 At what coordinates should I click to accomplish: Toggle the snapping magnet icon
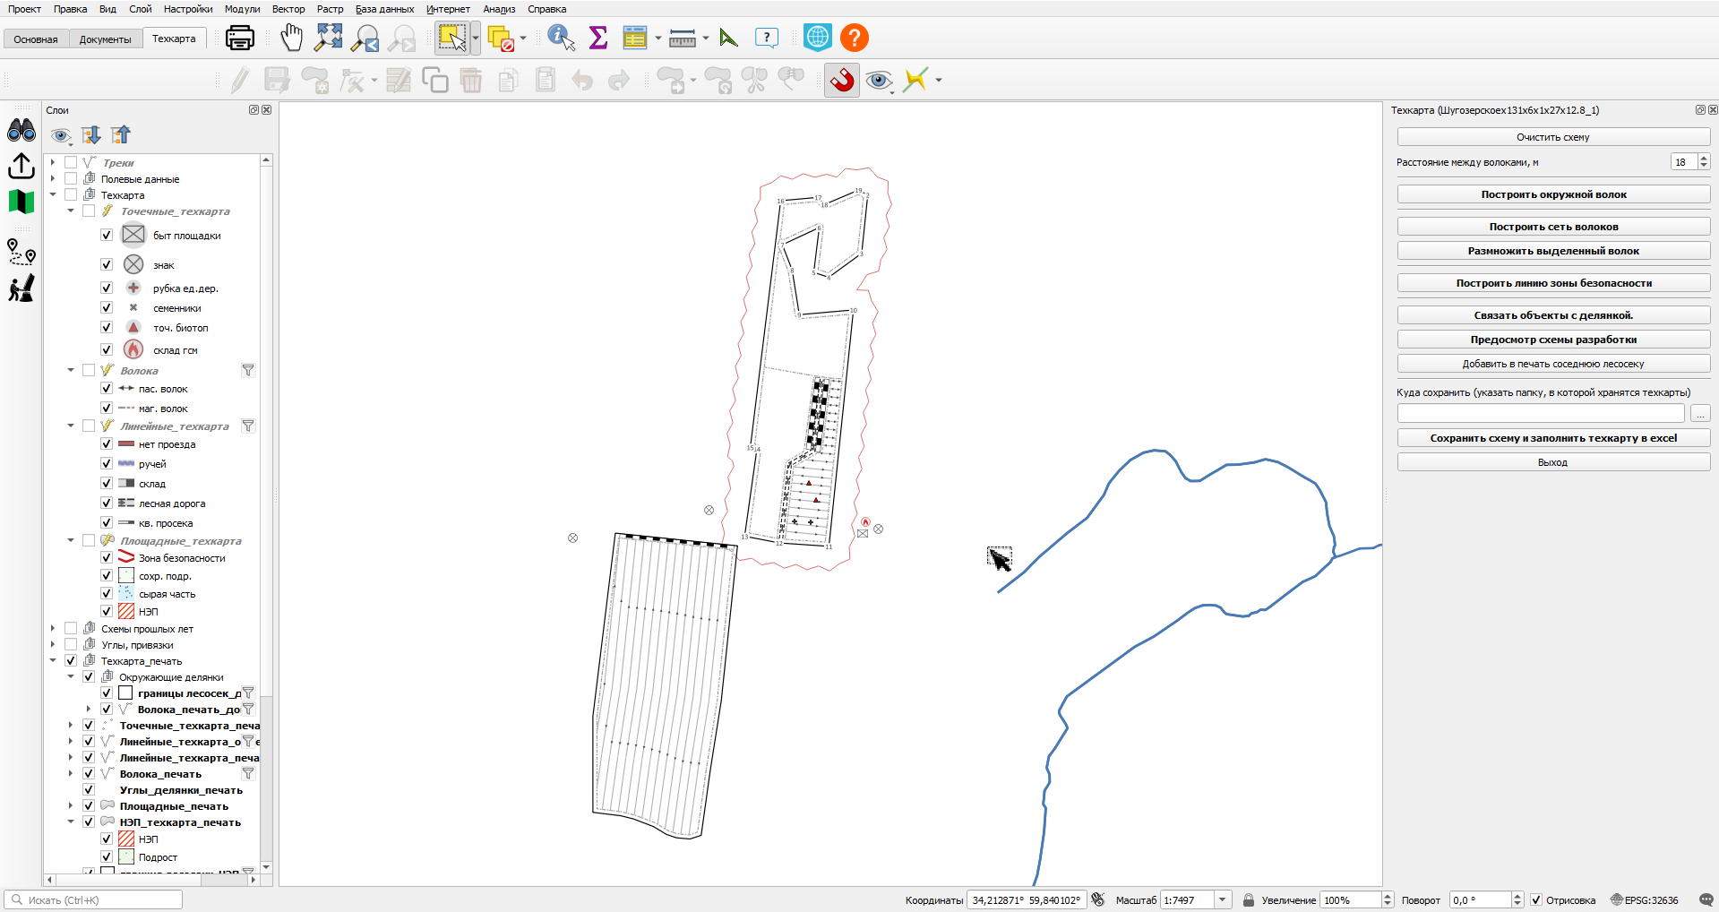[x=842, y=80]
